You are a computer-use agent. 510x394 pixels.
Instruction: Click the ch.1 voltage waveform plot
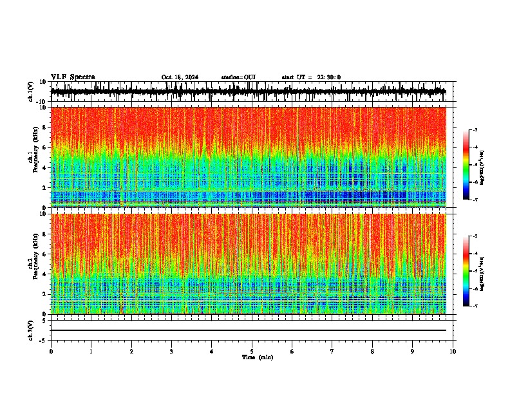click(252, 91)
